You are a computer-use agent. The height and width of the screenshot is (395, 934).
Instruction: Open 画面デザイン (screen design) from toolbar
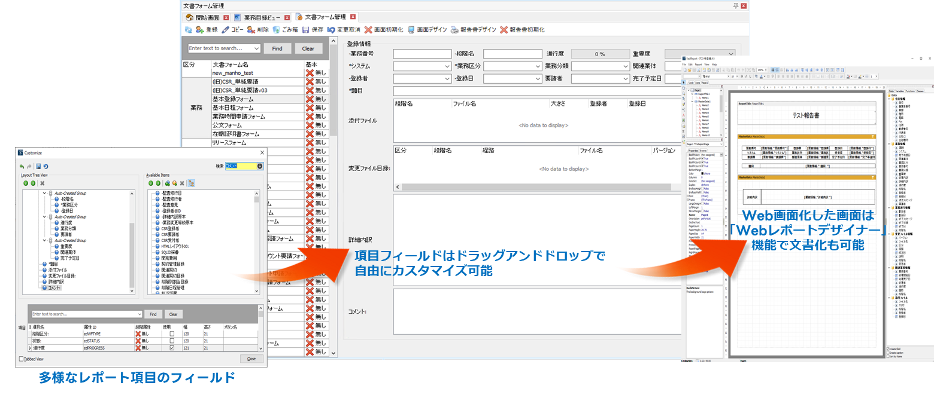(411, 29)
